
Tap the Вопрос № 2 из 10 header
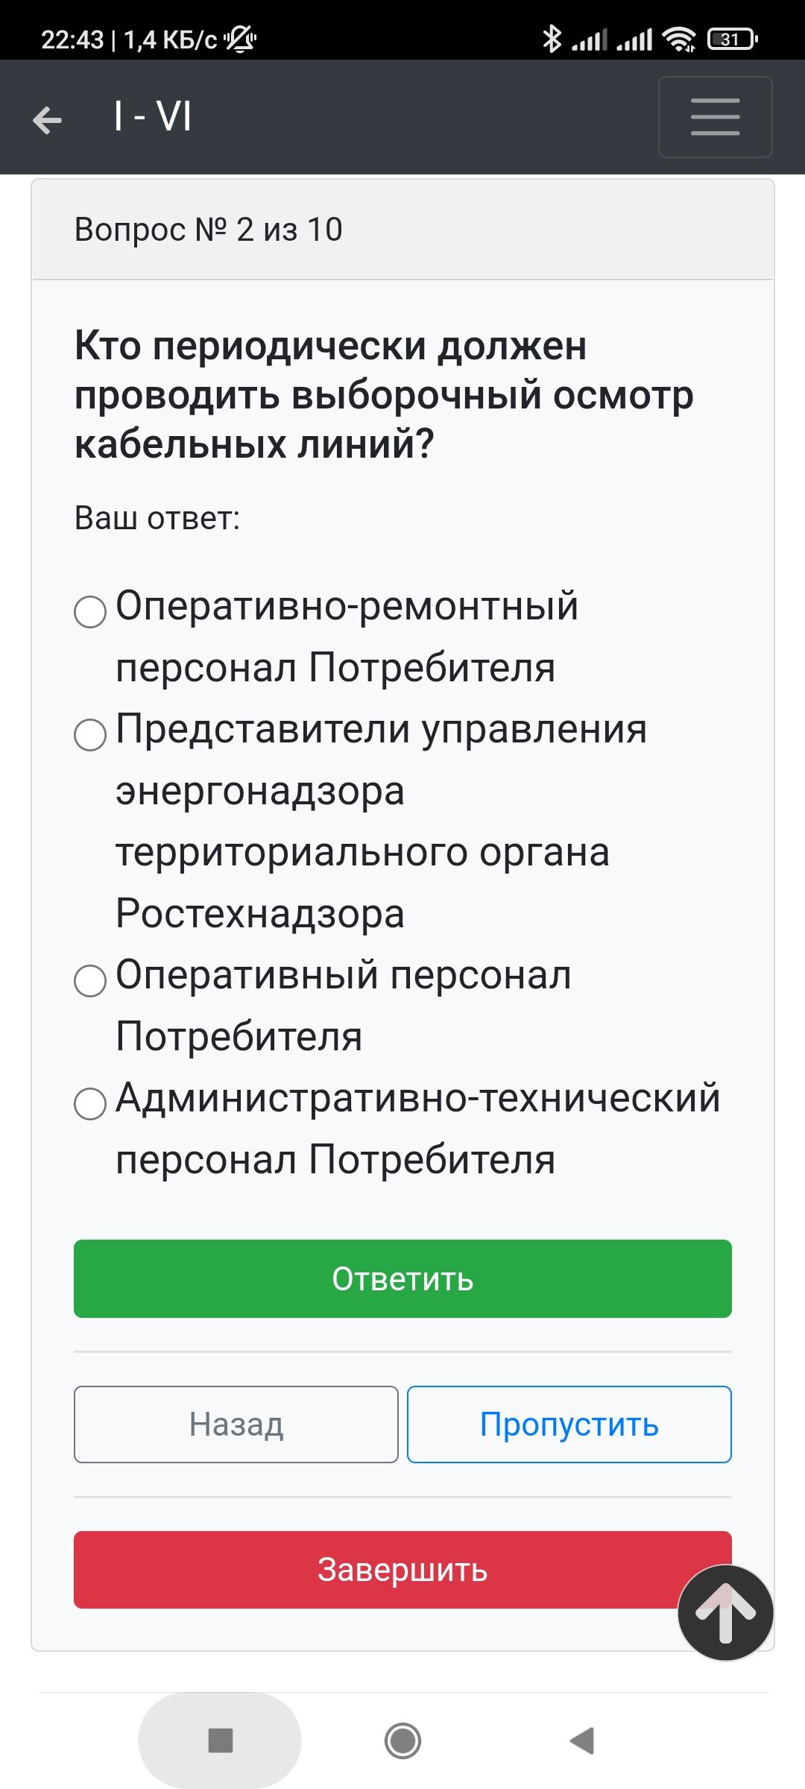tap(209, 230)
